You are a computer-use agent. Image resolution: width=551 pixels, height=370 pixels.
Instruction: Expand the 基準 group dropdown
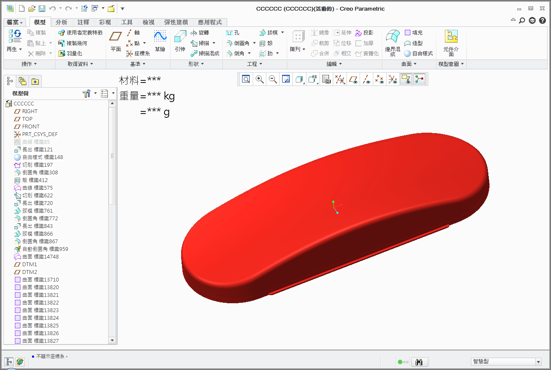click(x=137, y=64)
